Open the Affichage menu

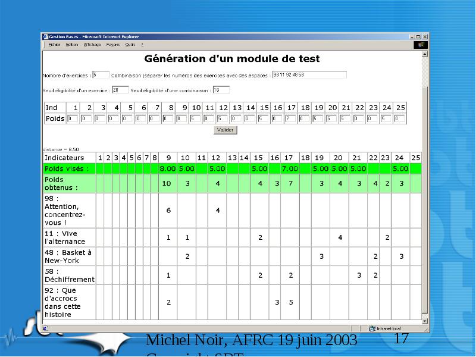pos(92,45)
